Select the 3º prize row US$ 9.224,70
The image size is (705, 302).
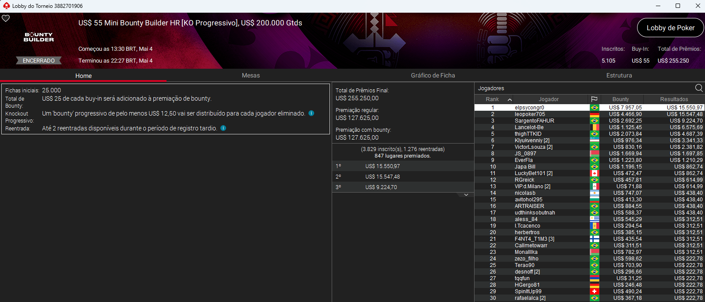click(x=403, y=187)
